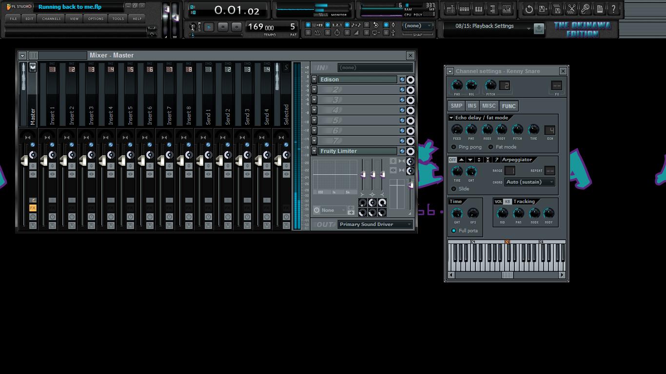The height and width of the screenshot is (374, 666).
Task: Click the Kenny Snare channel pan knob
Action: (x=457, y=85)
